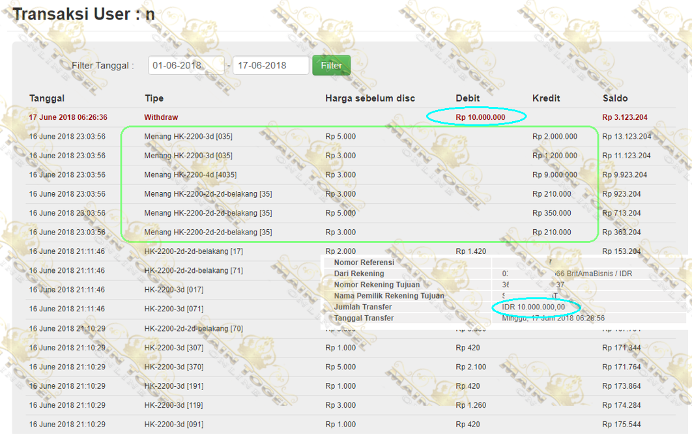Viewport: 692px width, 437px height.
Task: Click the Kredit column header
Action: (546, 98)
